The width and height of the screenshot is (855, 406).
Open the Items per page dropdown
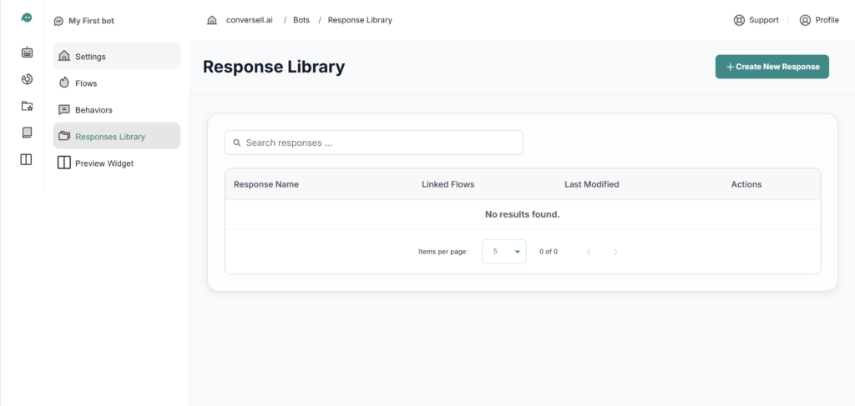click(x=504, y=251)
